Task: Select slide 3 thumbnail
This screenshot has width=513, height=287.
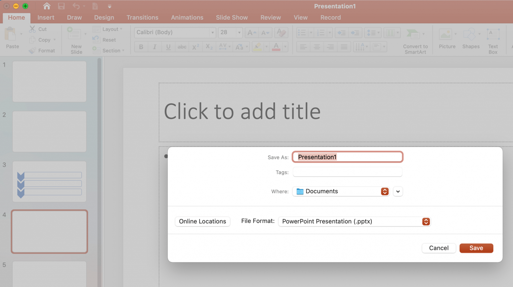Action: click(x=49, y=182)
